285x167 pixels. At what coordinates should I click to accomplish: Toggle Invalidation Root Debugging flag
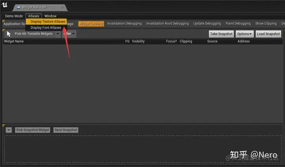coord(167,23)
